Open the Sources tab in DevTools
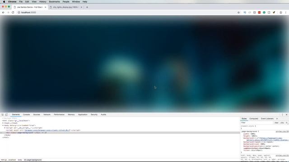The image size is (289, 162). point(37,114)
